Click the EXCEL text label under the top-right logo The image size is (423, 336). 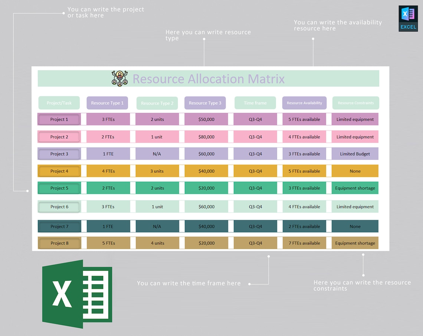[x=408, y=27]
